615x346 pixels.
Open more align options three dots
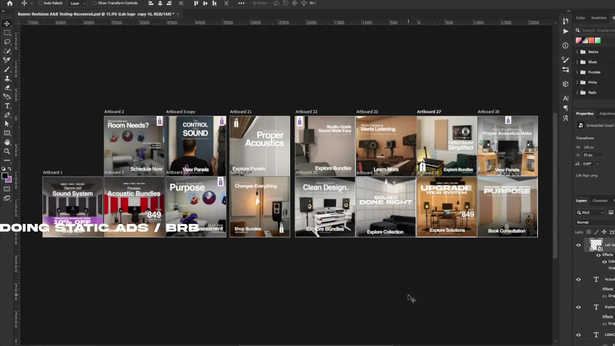pos(241,3)
